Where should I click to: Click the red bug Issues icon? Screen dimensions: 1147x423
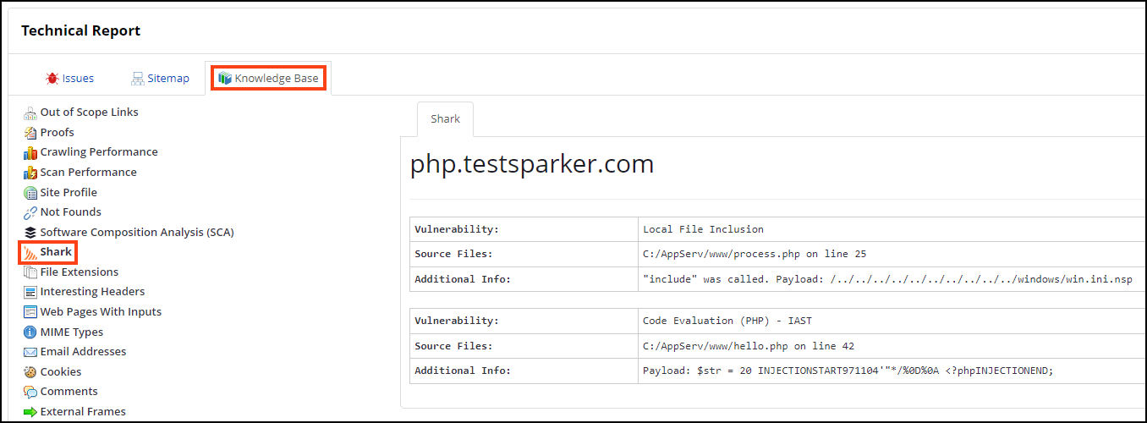pyautogui.click(x=52, y=79)
